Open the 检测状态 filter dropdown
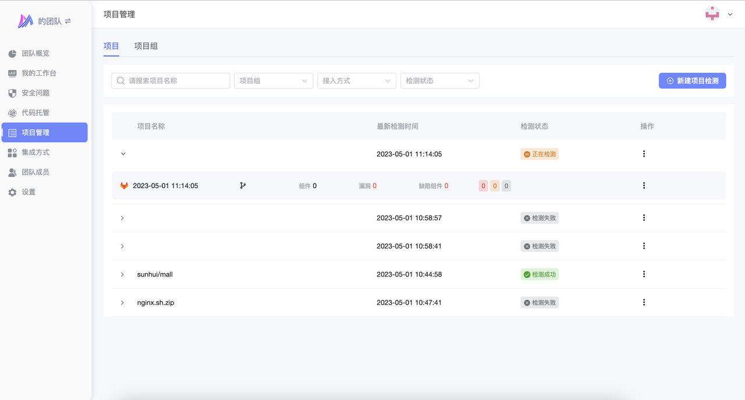The height and width of the screenshot is (400, 745). [439, 81]
